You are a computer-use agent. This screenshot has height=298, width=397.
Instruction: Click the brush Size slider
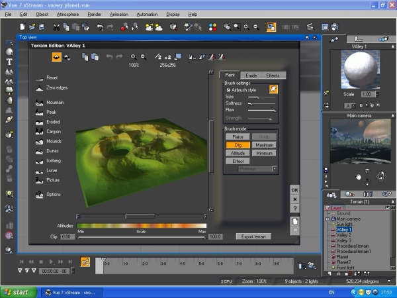point(261,97)
